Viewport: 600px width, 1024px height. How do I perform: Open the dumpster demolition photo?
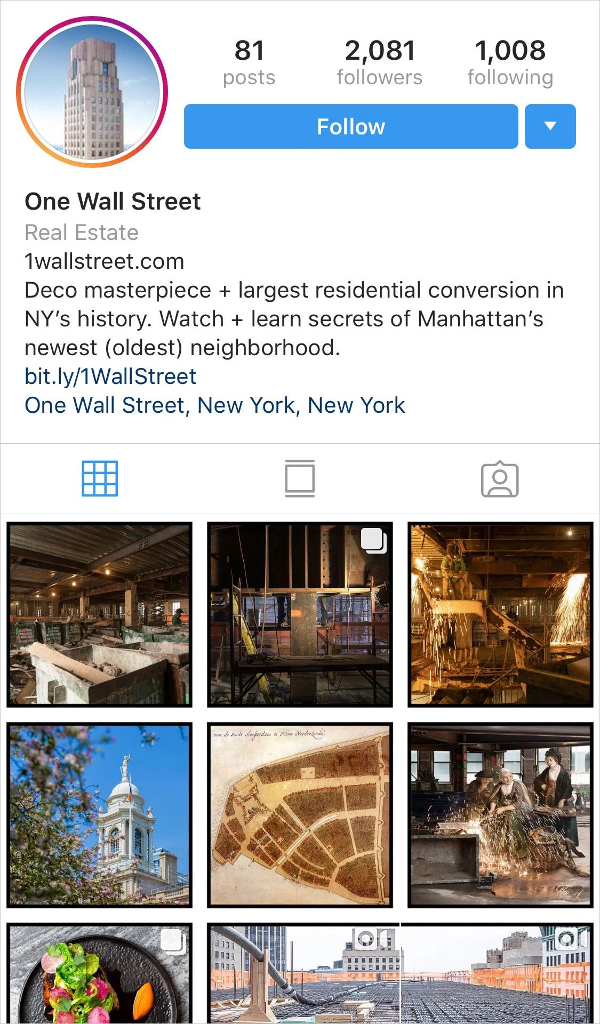pos(100,614)
